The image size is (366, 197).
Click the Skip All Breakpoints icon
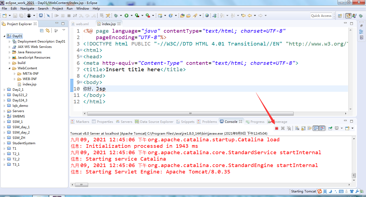48,16
